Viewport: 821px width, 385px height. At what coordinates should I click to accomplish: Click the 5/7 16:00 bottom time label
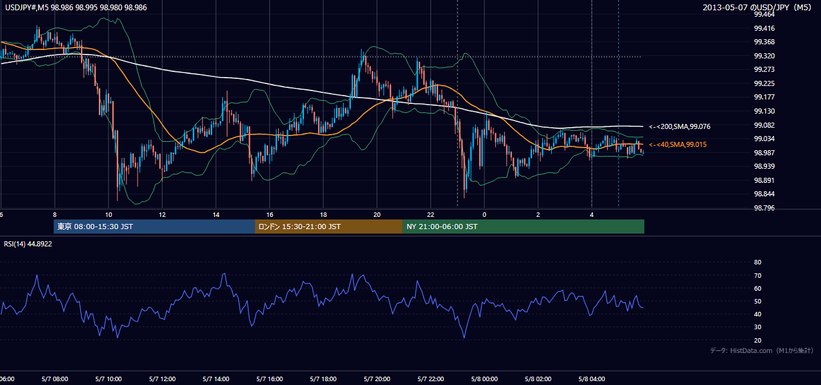coord(270,379)
